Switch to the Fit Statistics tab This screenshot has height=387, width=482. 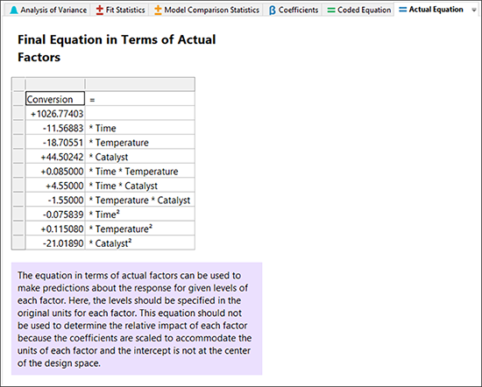point(120,11)
